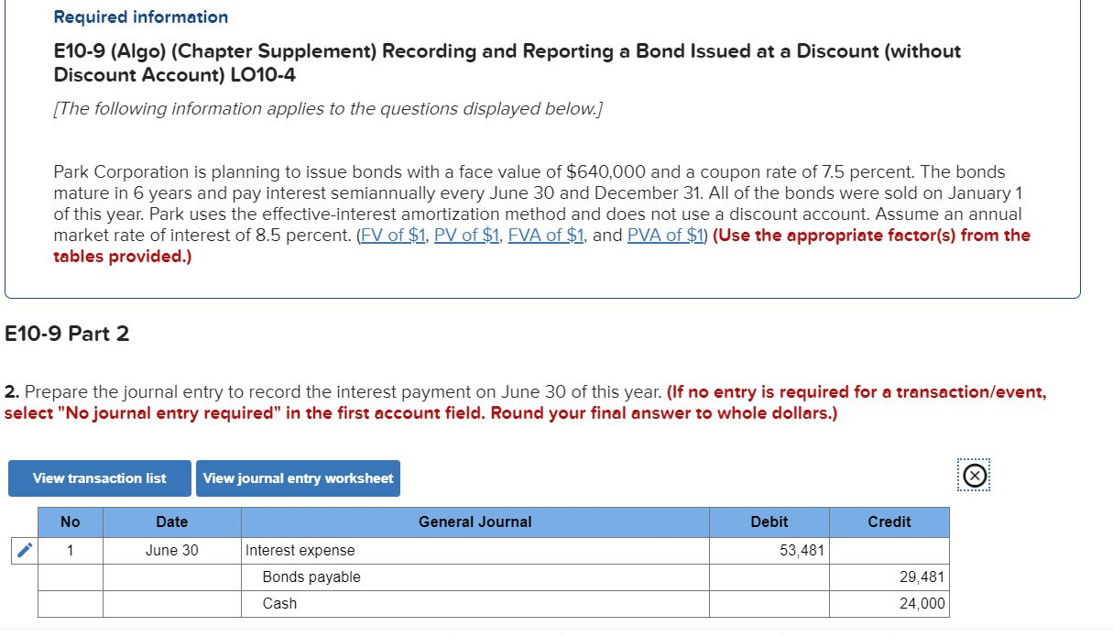Click the Credit column header

[889, 522]
